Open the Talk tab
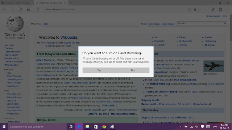232x130 pixels. 46,24
